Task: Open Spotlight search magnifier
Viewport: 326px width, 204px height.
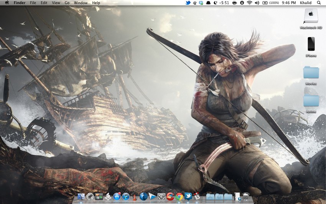Action: (x=319, y=3)
